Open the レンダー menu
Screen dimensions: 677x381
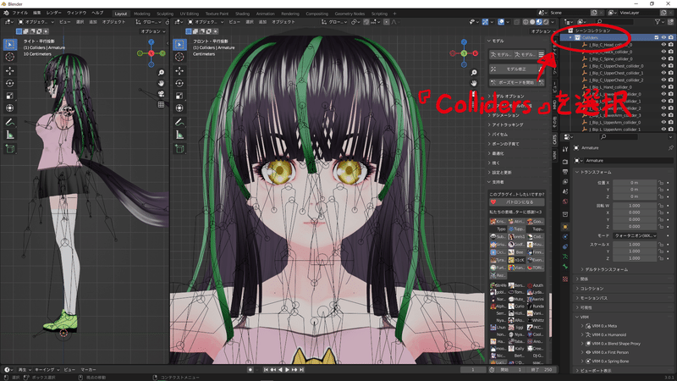coord(53,13)
